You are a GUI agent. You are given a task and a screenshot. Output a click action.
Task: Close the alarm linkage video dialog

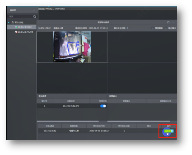[173, 22]
